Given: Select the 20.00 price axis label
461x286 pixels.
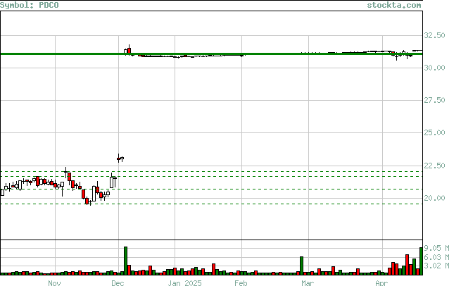Looking at the screenshot, I should [x=434, y=198].
